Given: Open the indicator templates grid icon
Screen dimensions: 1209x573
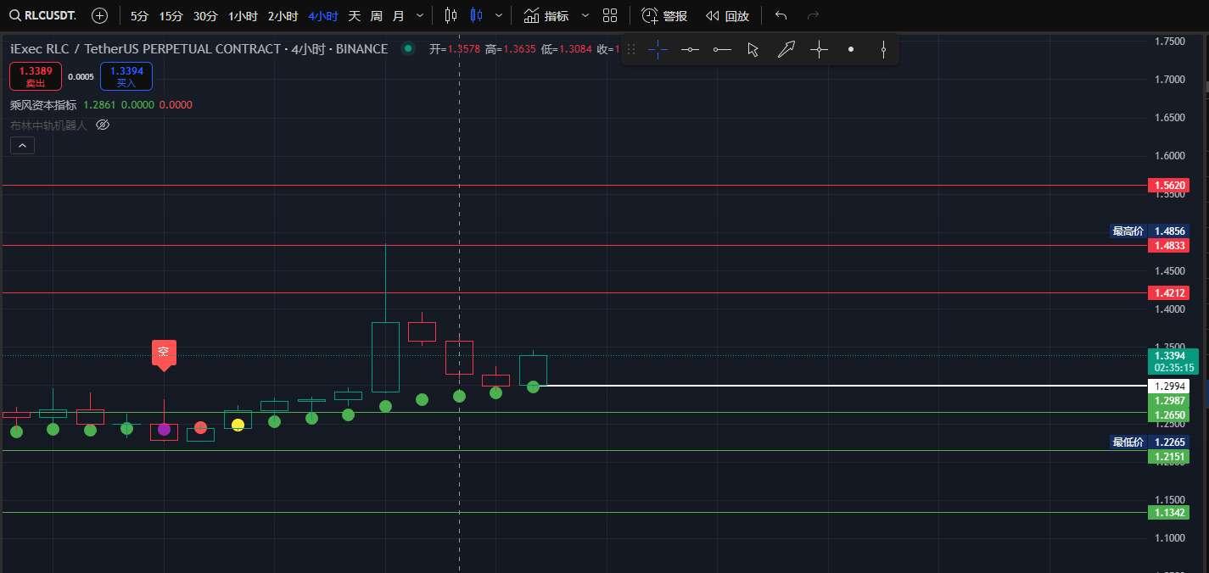Looking at the screenshot, I should tap(610, 16).
